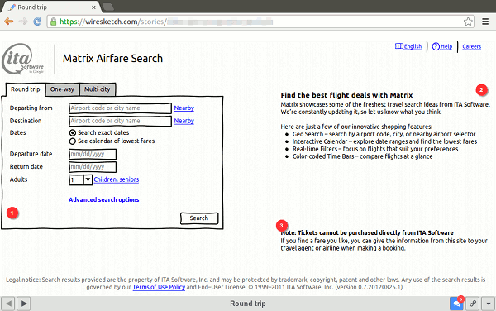Expand the bottom bar dropdown arrow
This screenshot has width=496, height=311.
[489, 304]
